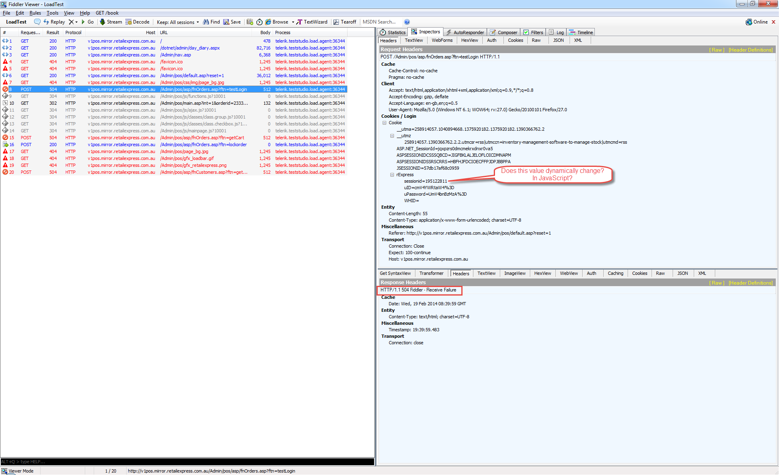The height and width of the screenshot is (475, 779).
Task: Click the Tearoff toolbar button
Action: click(345, 22)
